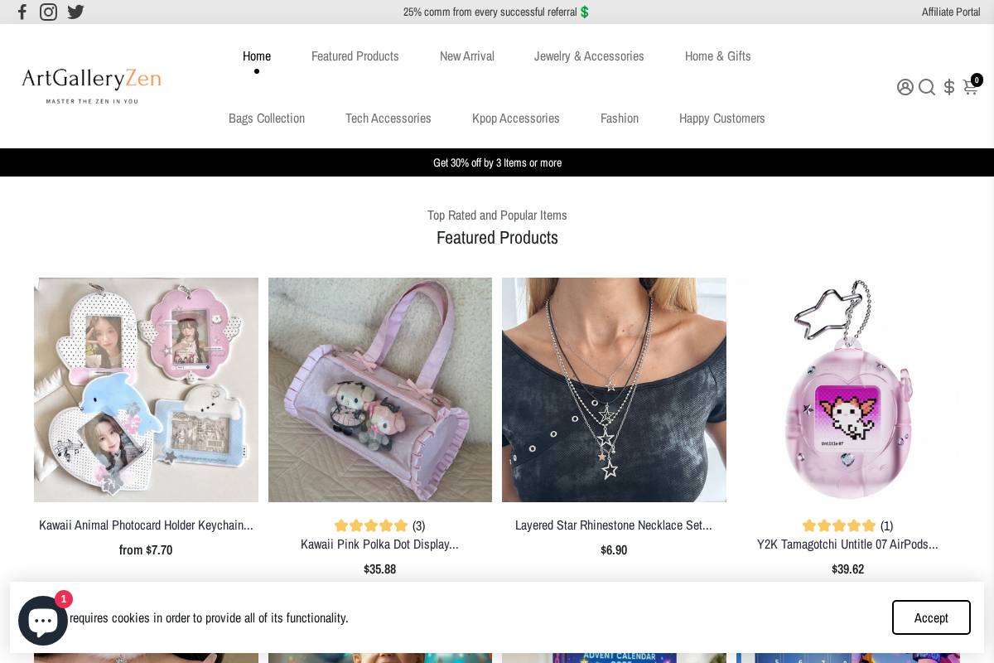Go to the Bags Collection menu
Screen dimensions: 994x663
tap(267, 119)
